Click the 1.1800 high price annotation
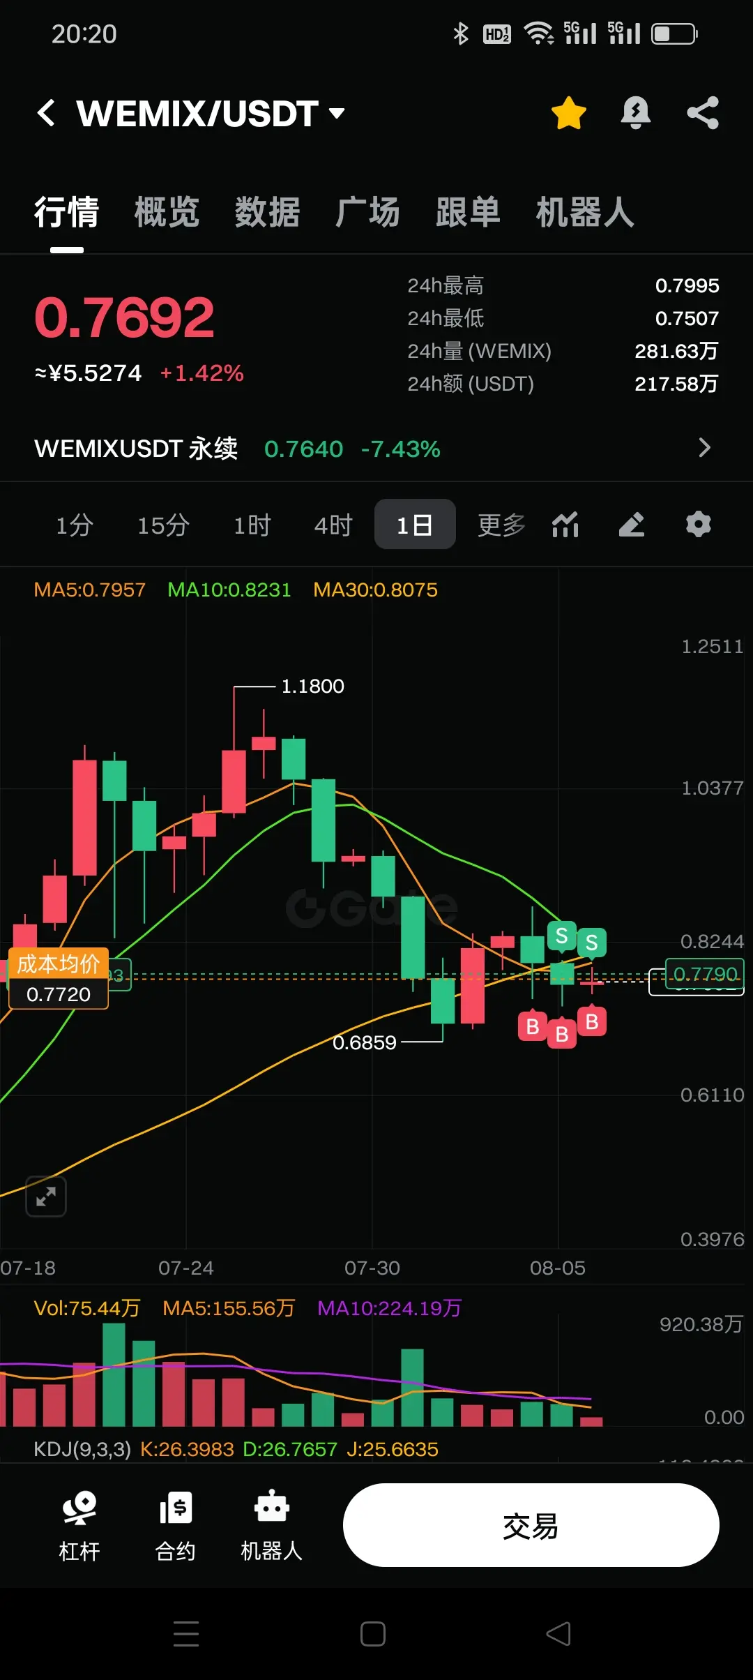The width and height of the screenshot is (753, 1680). tap(312, 687)
